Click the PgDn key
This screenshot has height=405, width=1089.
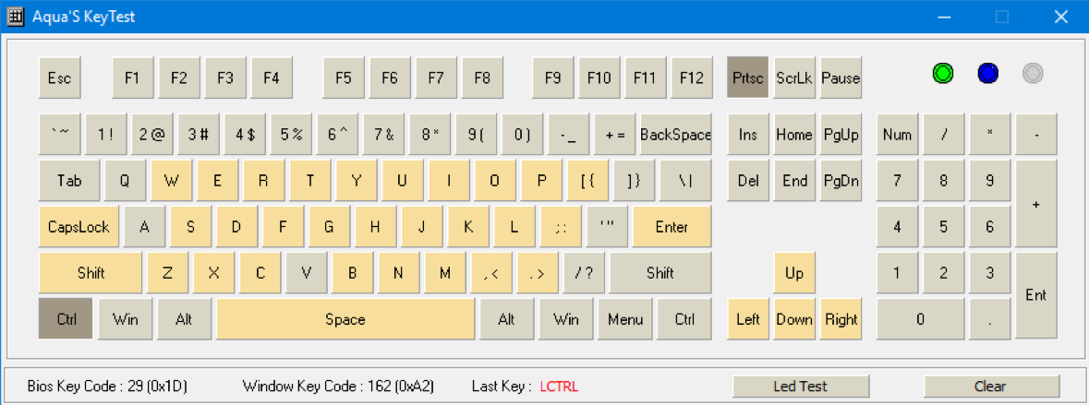point(841,180)
